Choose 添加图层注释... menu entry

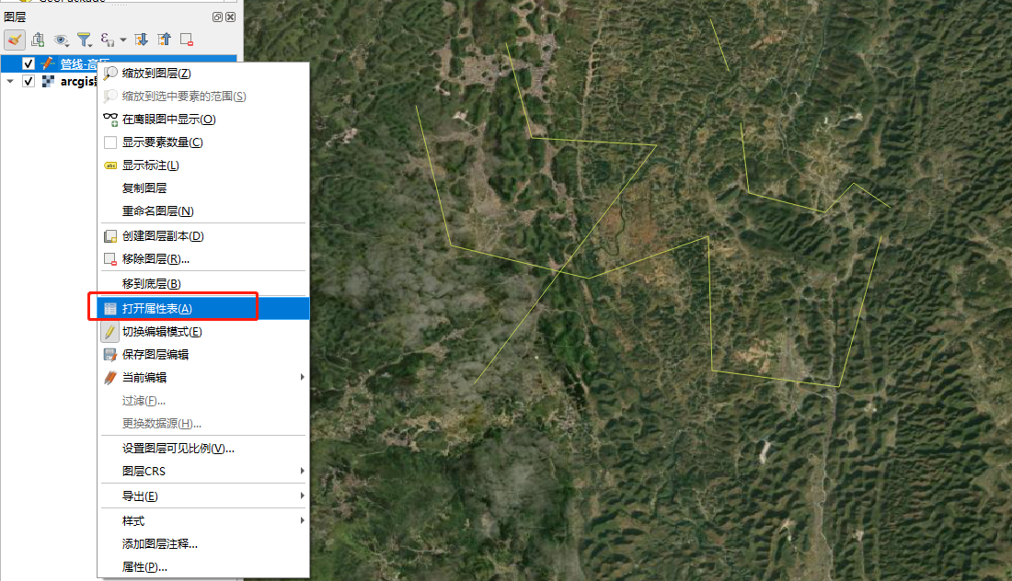click(x=203, y=544)
